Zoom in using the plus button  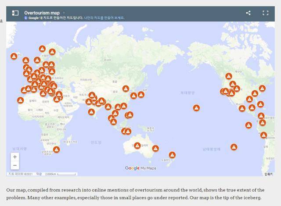pyautogui.click(x=15, y=157)
